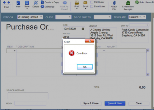Click the Save & Close button
This screenshot has width=154, height=110.
tap(91, 103)
